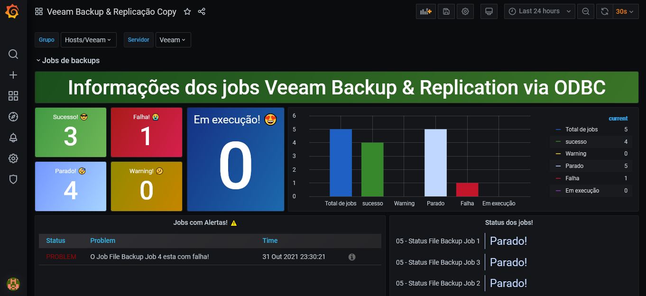Open sidebar Dashboards squares icon
Image resolution: width=646 pixels, height=296 pixels.
[13, 96]
